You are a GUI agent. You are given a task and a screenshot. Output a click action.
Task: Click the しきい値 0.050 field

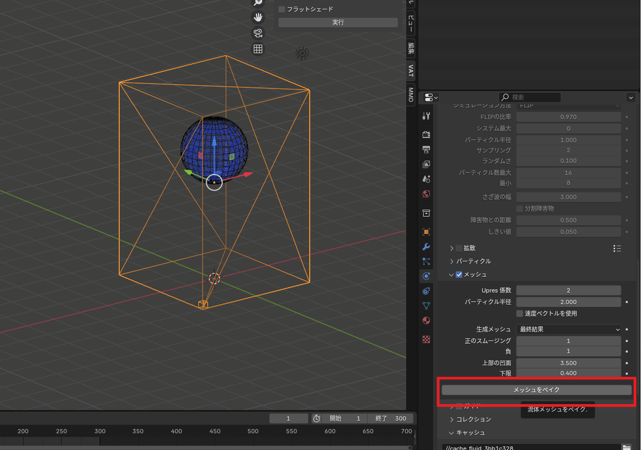[x=568, y=232]
